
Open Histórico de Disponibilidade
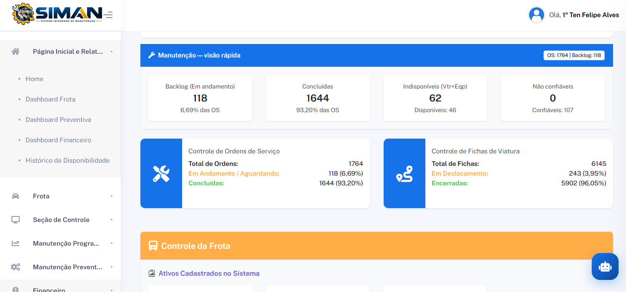[x=68, y=160]
